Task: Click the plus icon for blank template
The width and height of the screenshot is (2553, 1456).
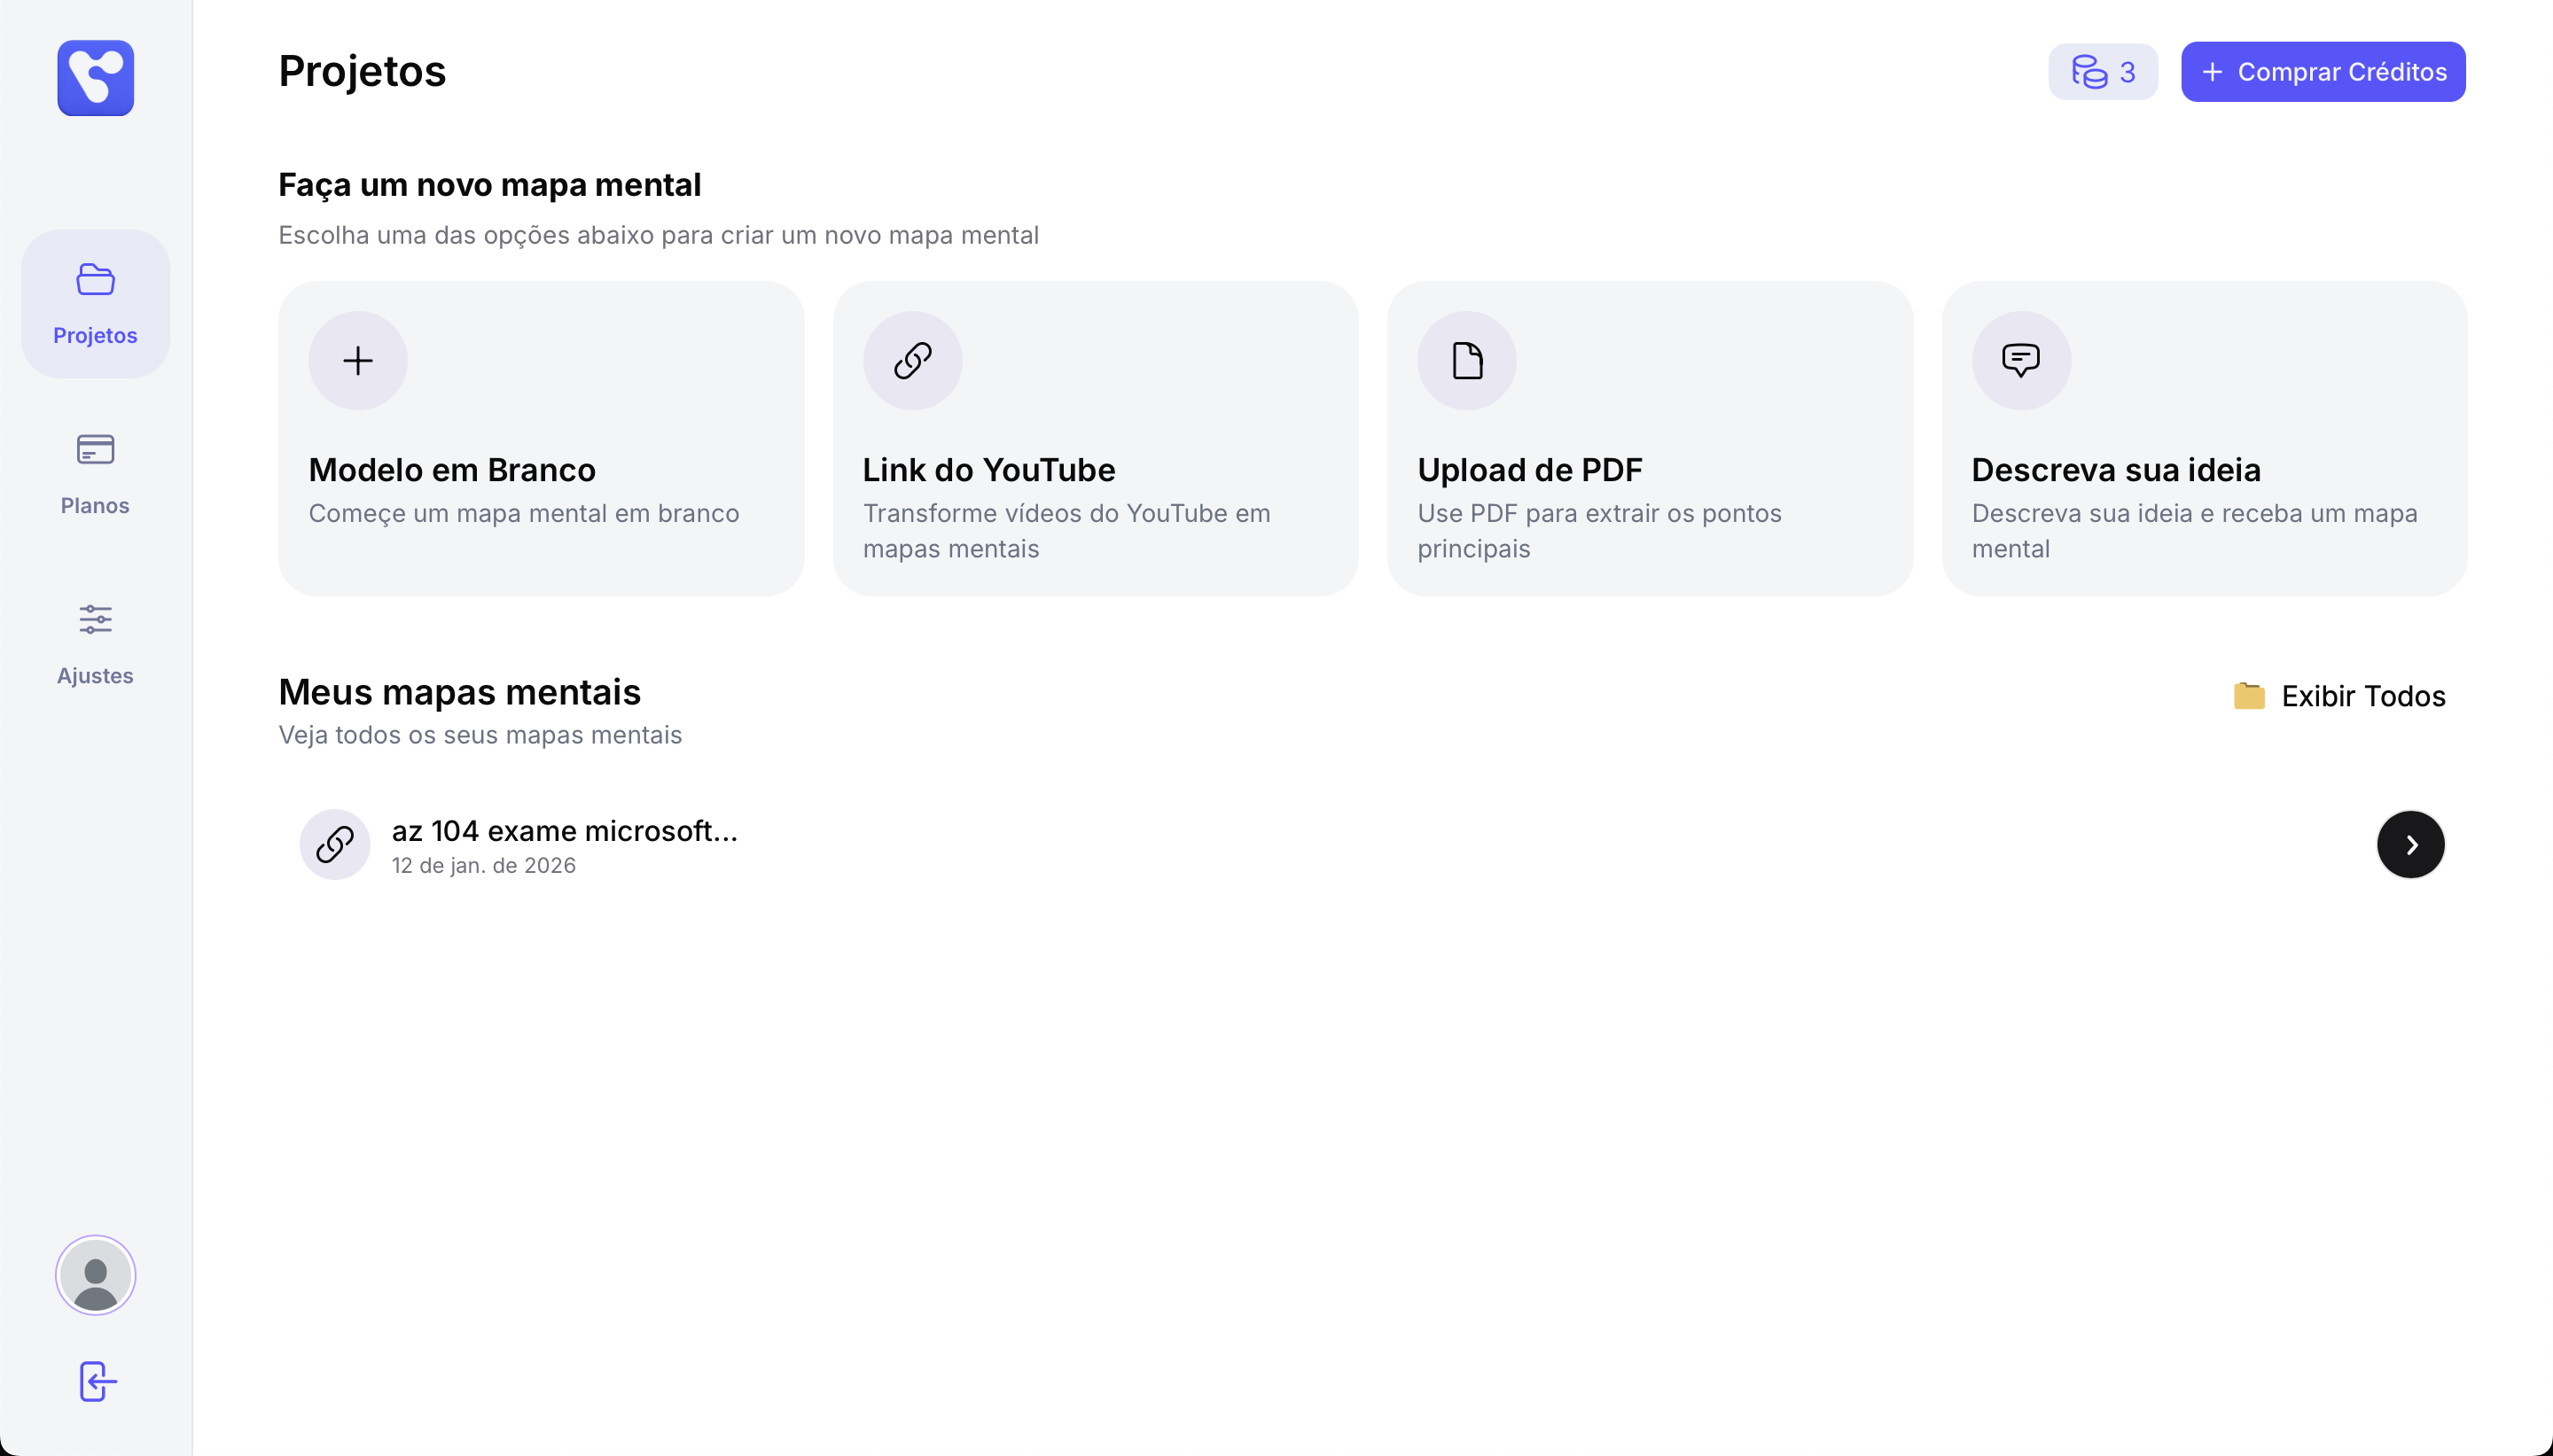Action: point(358,361)
